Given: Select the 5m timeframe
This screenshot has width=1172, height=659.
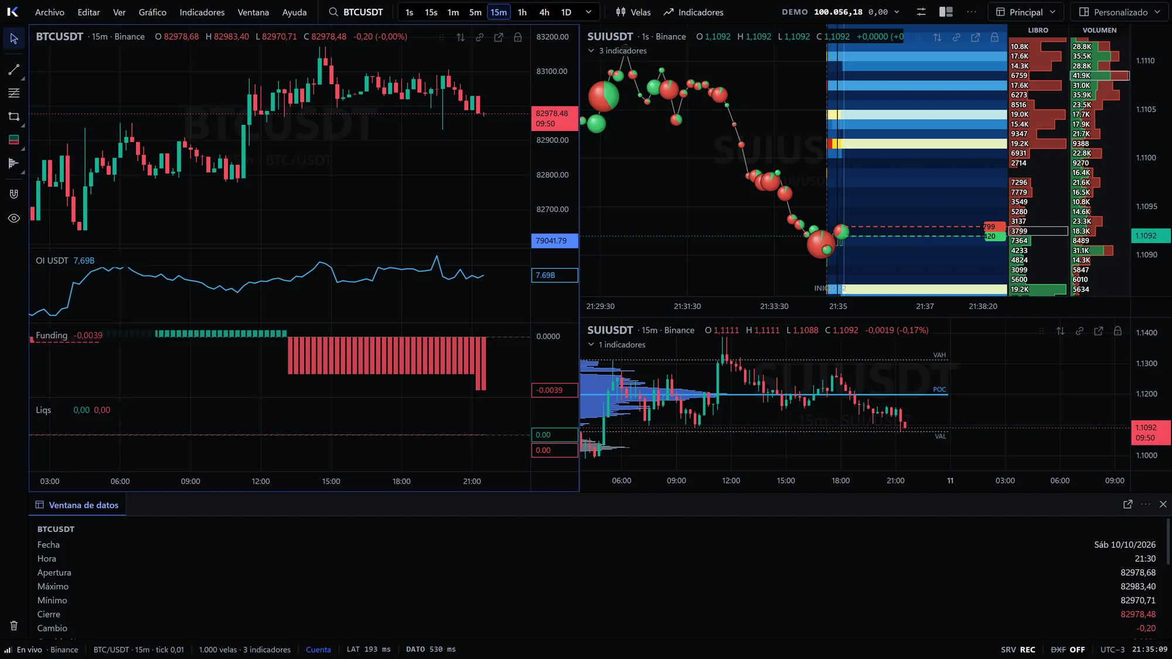Looking at the screenshot, I should click(475, 12).
